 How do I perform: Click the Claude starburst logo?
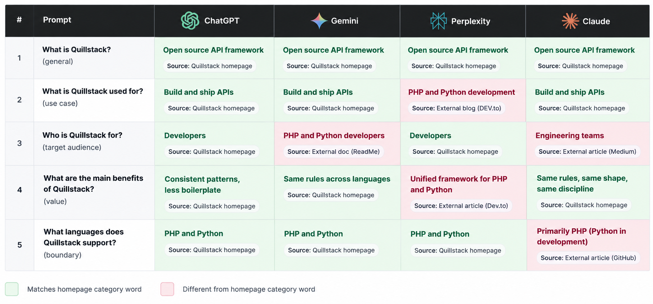point(570,21)
